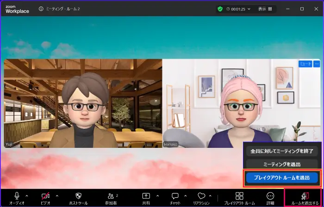The height and width of the screenshot is (207, 324).
Task: Click ミュート button on Hanako's video
Action: point(305,64)
